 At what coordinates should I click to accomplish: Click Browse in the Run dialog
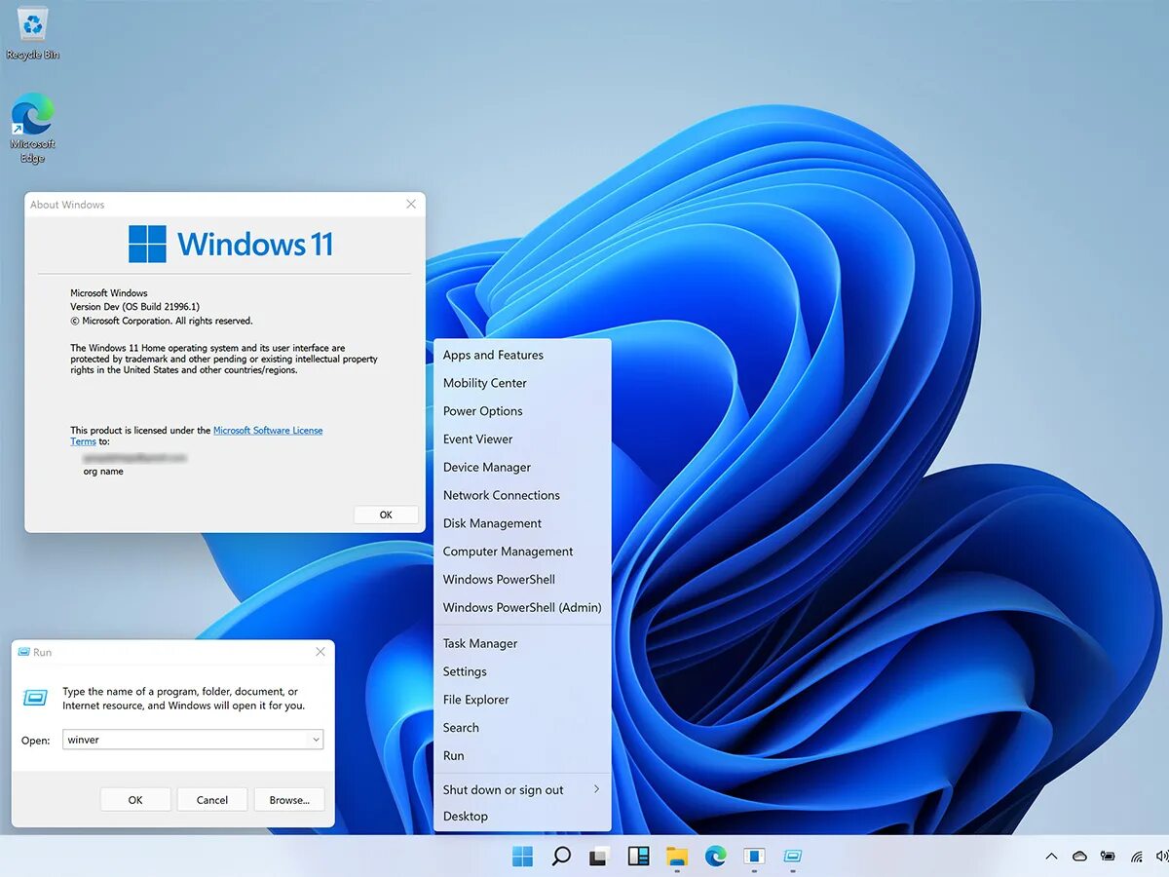coord(288,799)
